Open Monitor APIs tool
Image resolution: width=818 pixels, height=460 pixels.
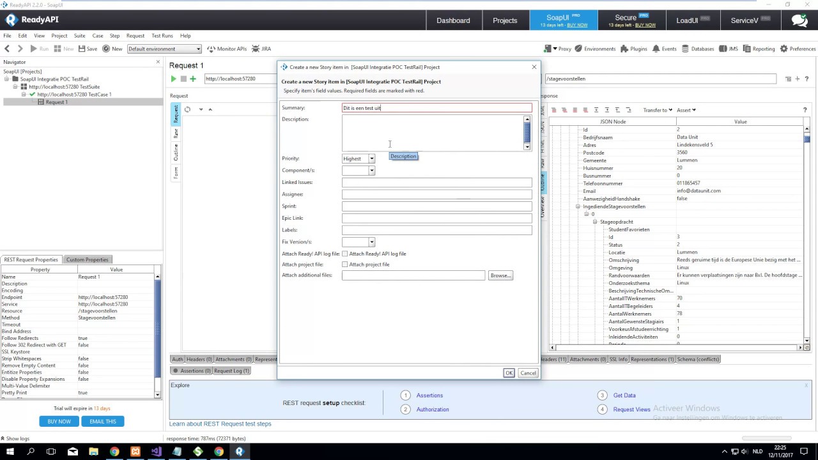point(228,49)
